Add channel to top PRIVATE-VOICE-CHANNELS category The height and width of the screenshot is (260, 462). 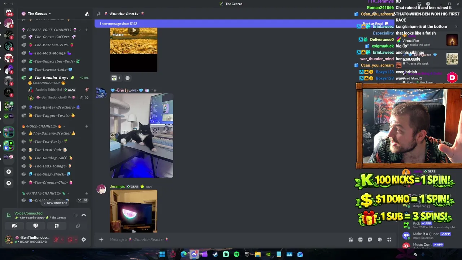pyautogui.click(x=87, y=30)
